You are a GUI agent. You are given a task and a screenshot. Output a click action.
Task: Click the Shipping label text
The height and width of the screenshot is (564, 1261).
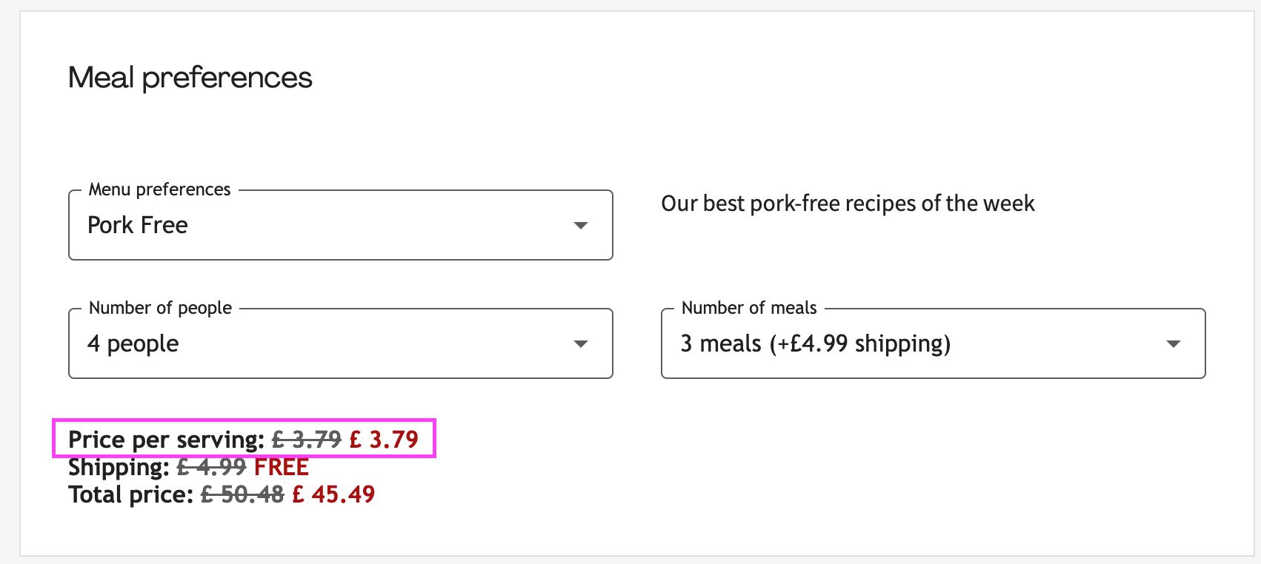119,468
